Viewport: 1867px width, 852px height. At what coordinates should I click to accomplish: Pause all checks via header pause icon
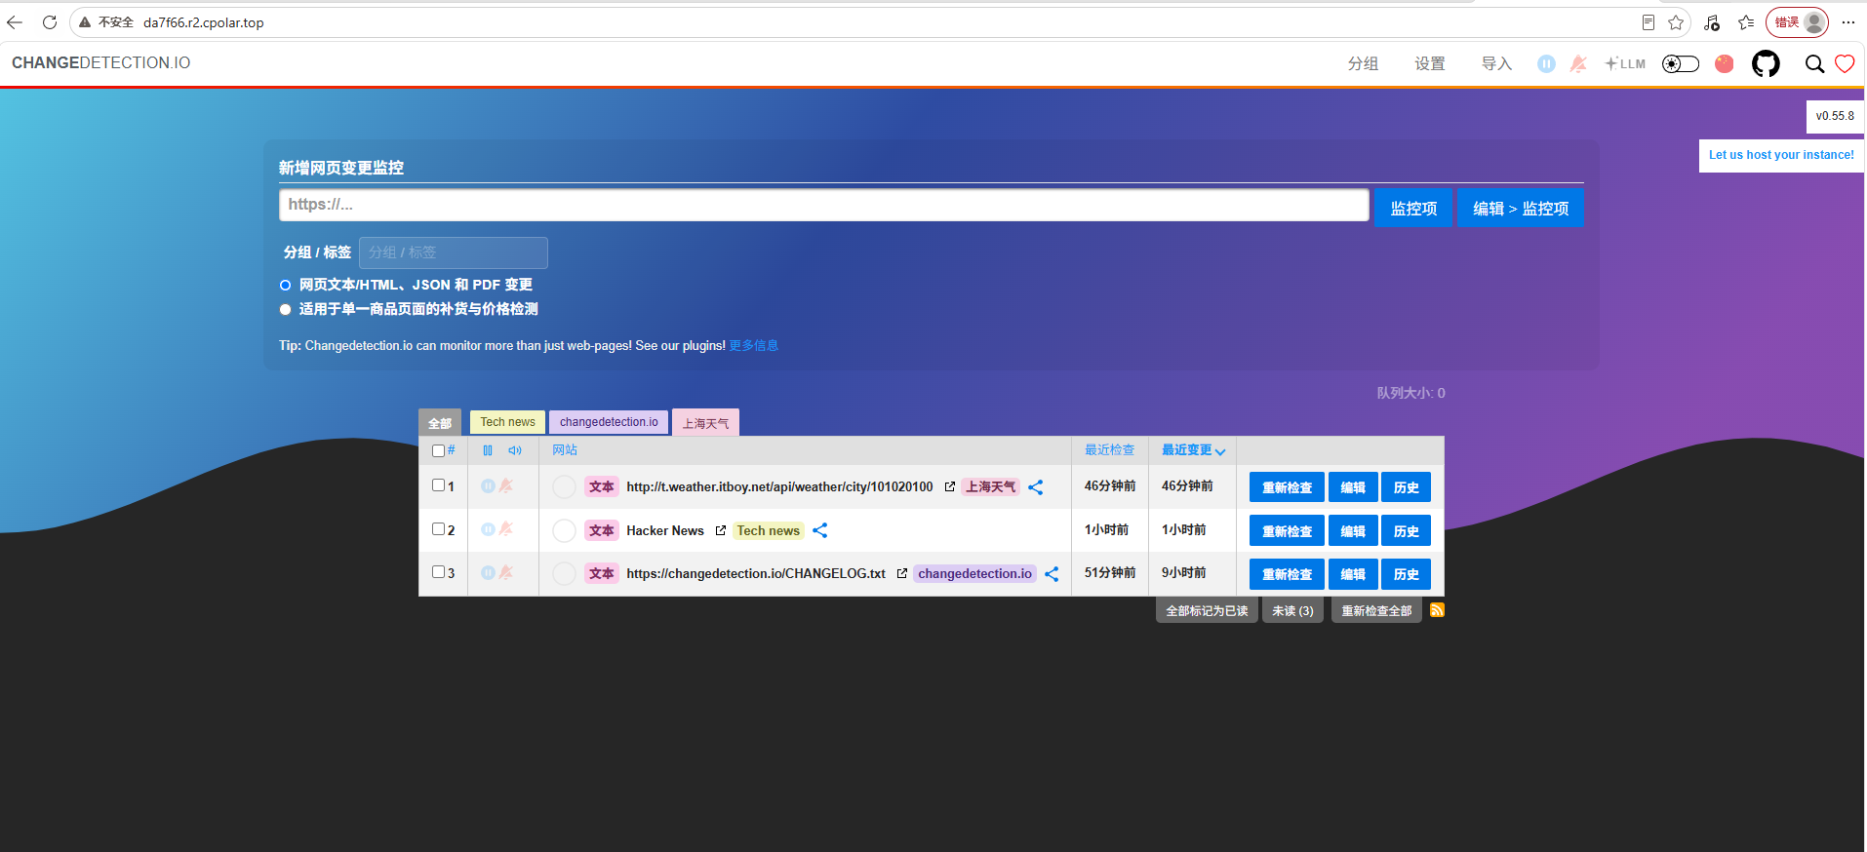tap(1546, 63)
